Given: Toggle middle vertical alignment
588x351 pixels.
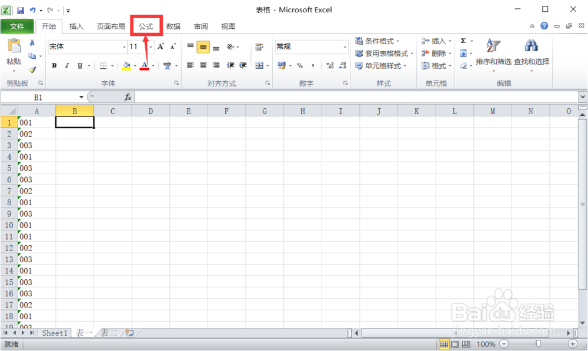Looking at the screenshot, I should [x=203, y=47].
